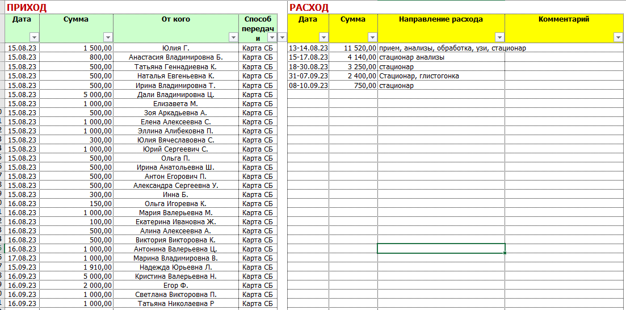The height and width of the screenshot is (310, 626).
Task: Select cell Инна Б.
Action: (x=176, y=195)
